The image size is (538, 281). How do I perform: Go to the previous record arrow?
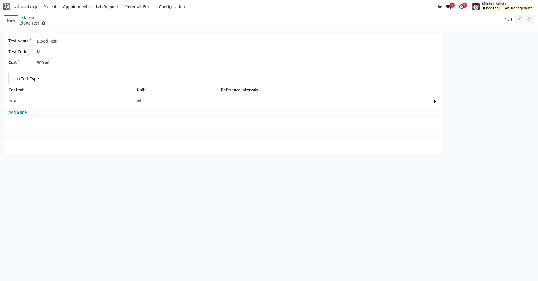520,19
